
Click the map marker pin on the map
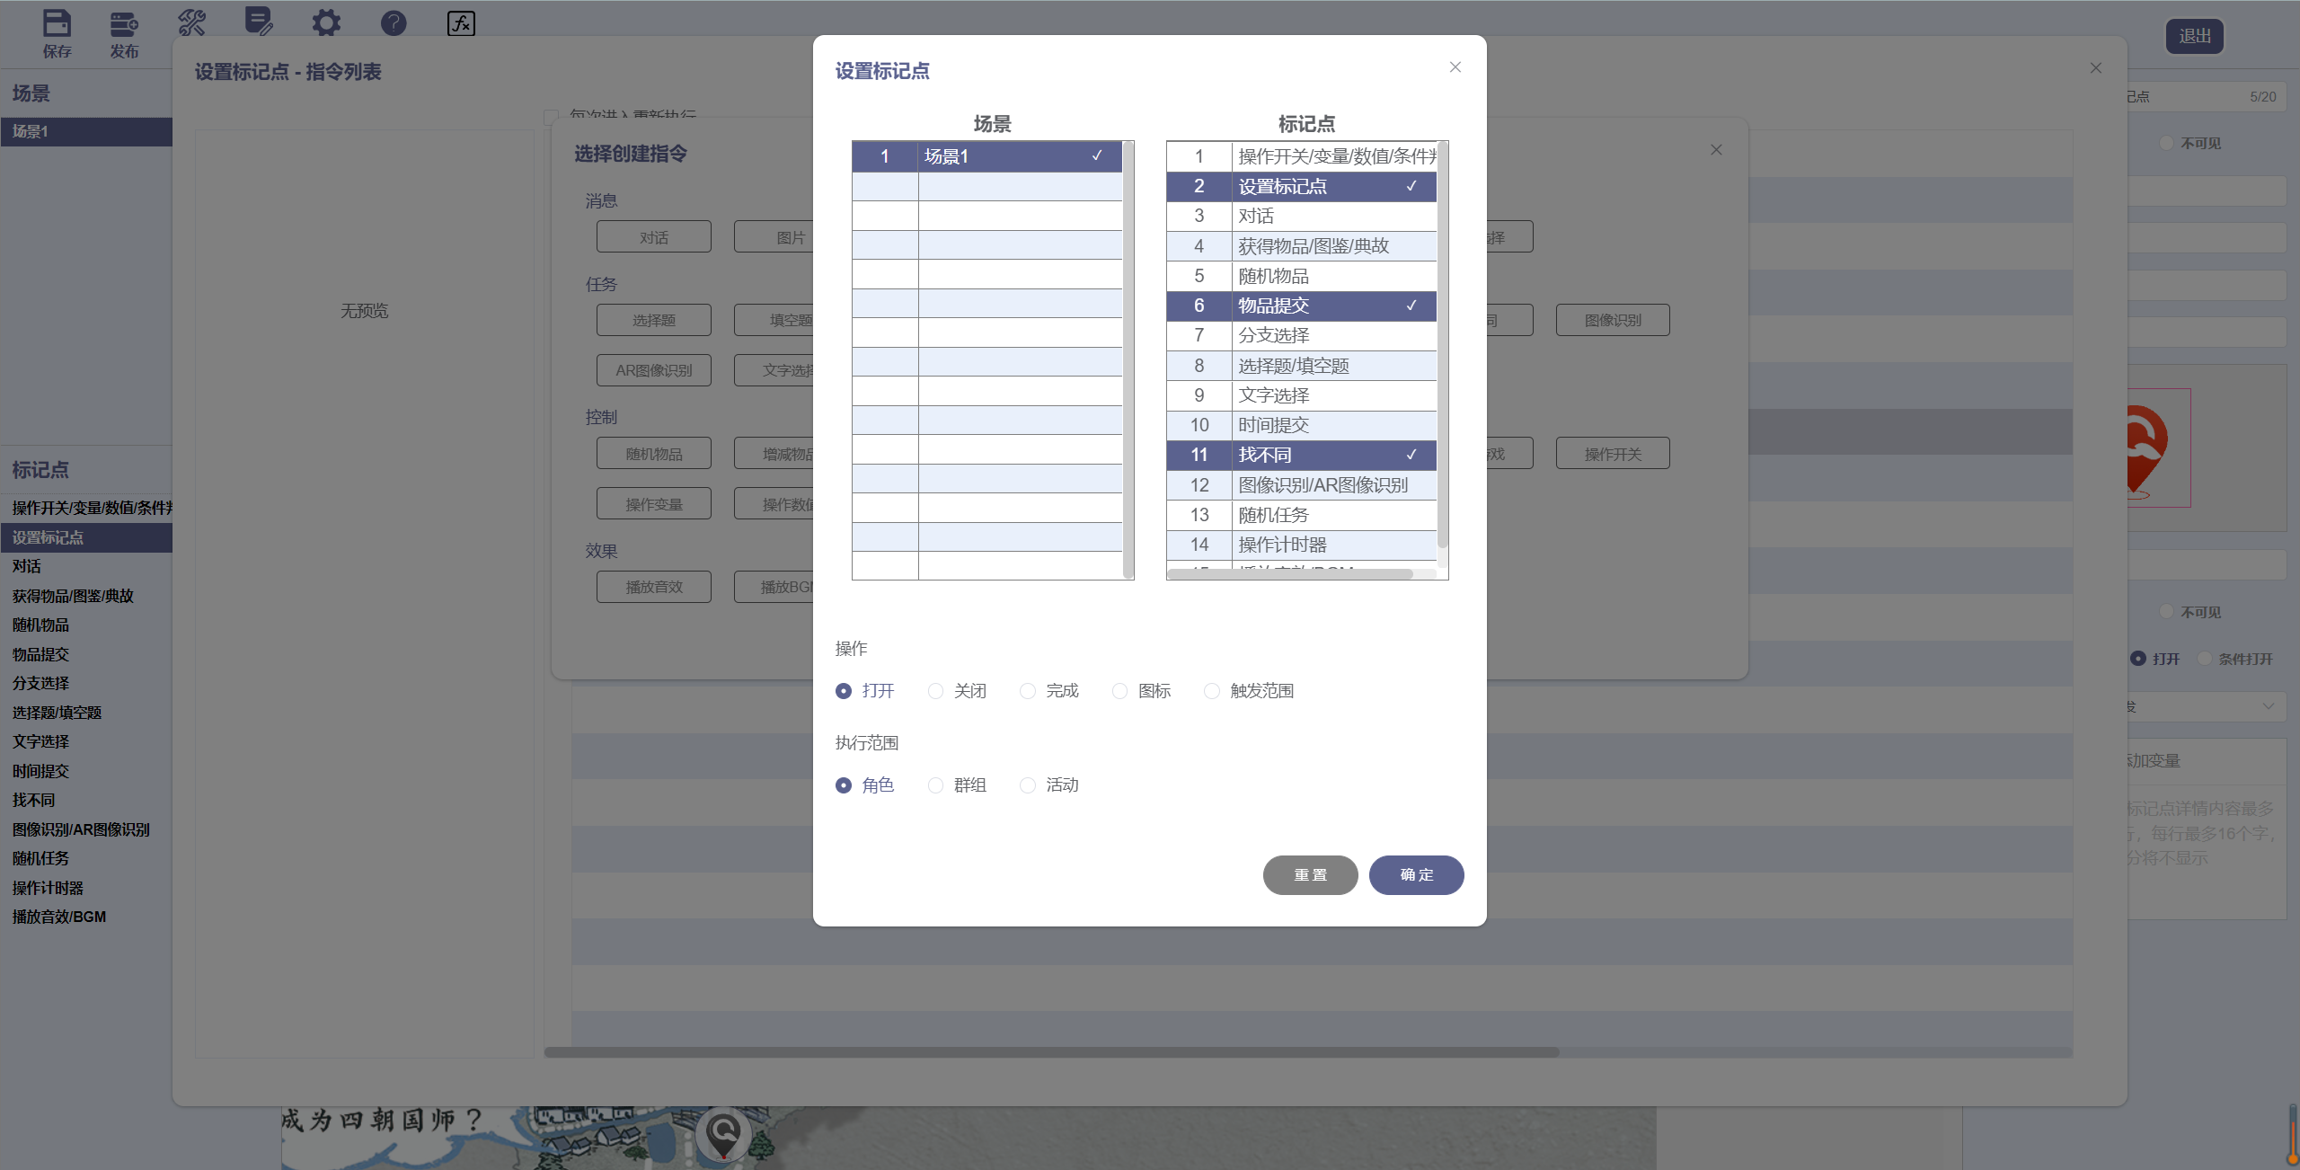[x=722, y=1133]
